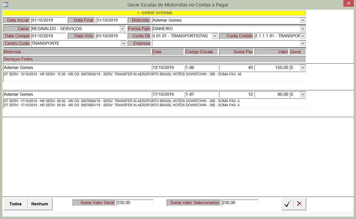Click the Data Final field
Screen dimensions: 356x219
point(111,20)
